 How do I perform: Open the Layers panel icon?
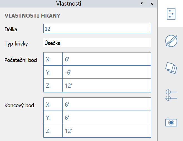[x=171, y=68]
